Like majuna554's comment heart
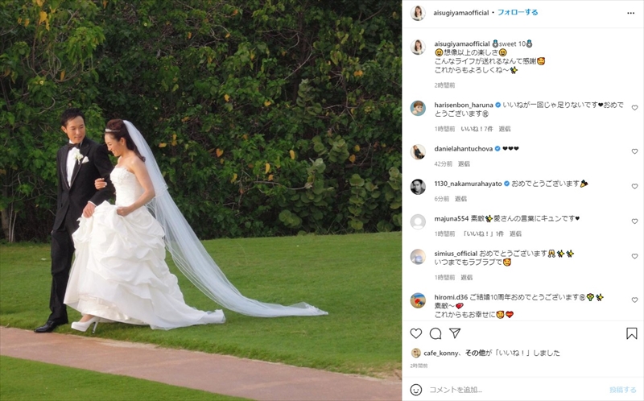The height and width of the screenshot is (401, 644). pyautogui.click(x=634, y=221)
